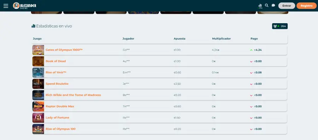The image size is (318, 140).
Task: Open Lady of Fortune thumbnail
Action: pyautogui.click(x=38, y=118)
